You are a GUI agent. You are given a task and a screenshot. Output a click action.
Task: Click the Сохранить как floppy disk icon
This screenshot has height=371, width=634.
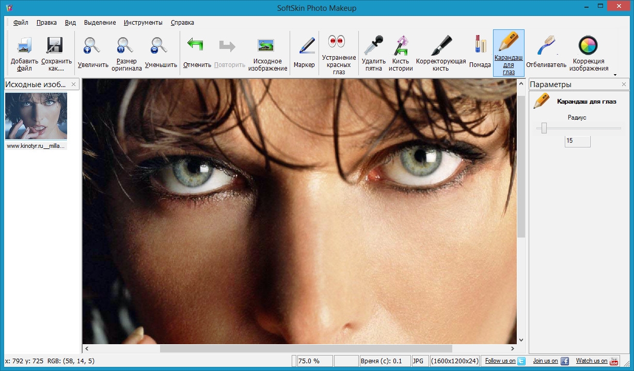tap(54, 46)
